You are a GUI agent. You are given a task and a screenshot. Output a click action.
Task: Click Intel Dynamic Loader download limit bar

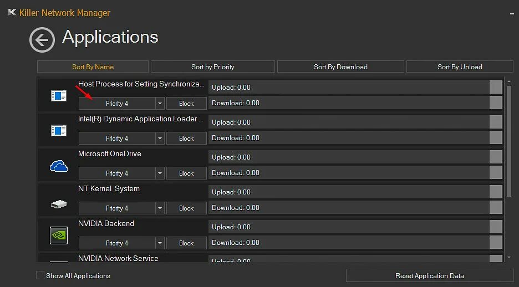click(355, 138)
